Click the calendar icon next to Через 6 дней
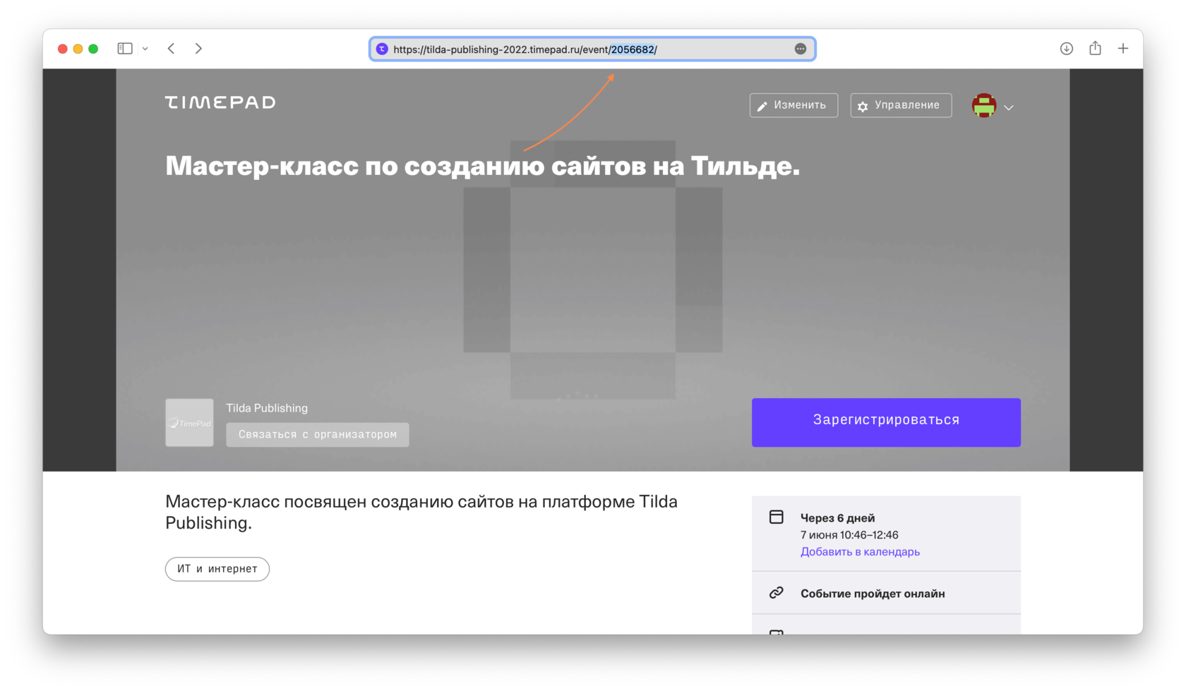Screen dimensions: 1186x691 (x=777, y=517)
